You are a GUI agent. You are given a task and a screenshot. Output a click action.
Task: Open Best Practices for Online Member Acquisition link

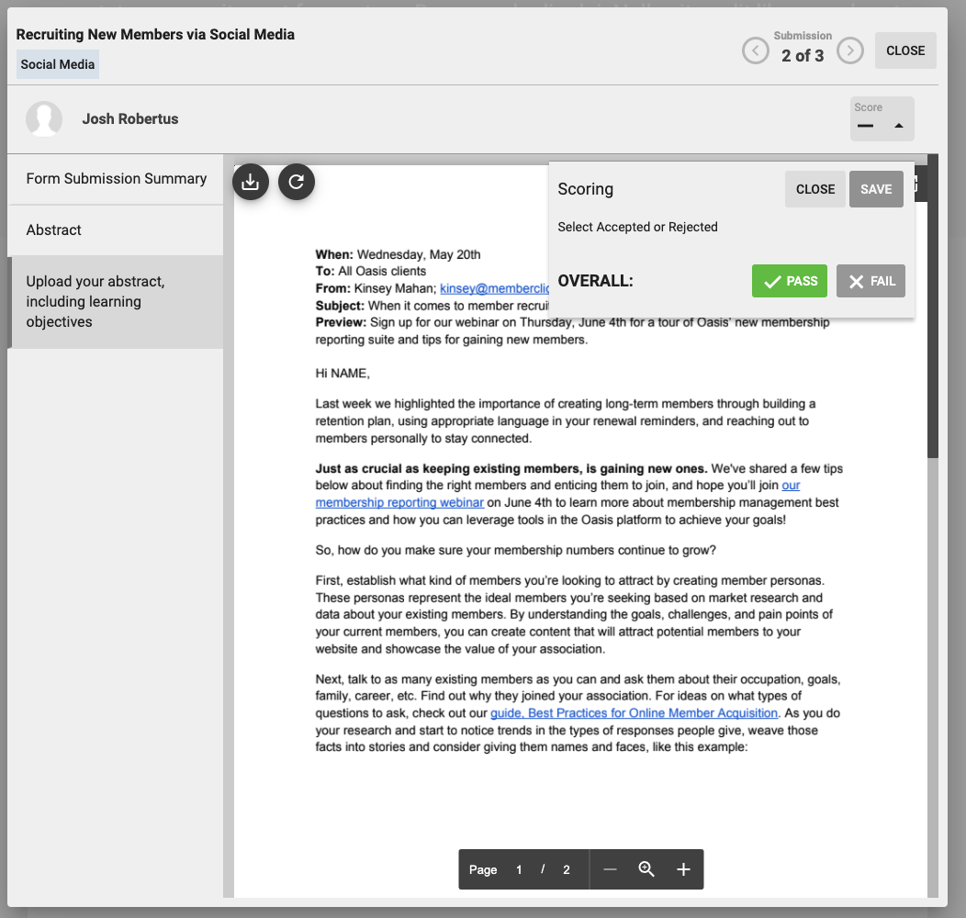634,713
